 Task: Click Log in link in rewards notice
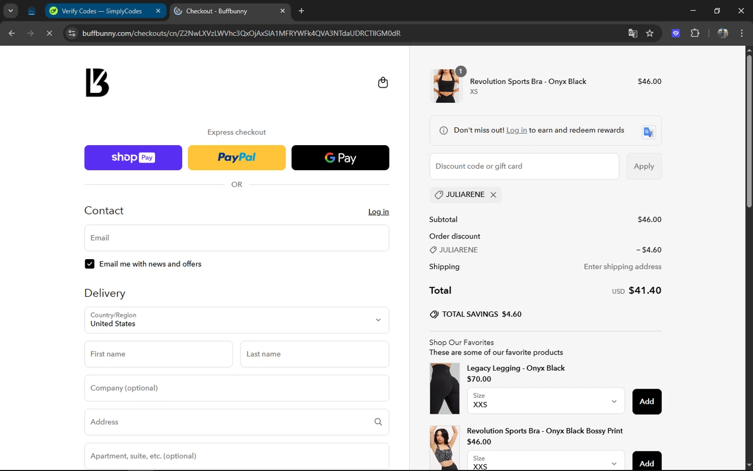[517, 131]
